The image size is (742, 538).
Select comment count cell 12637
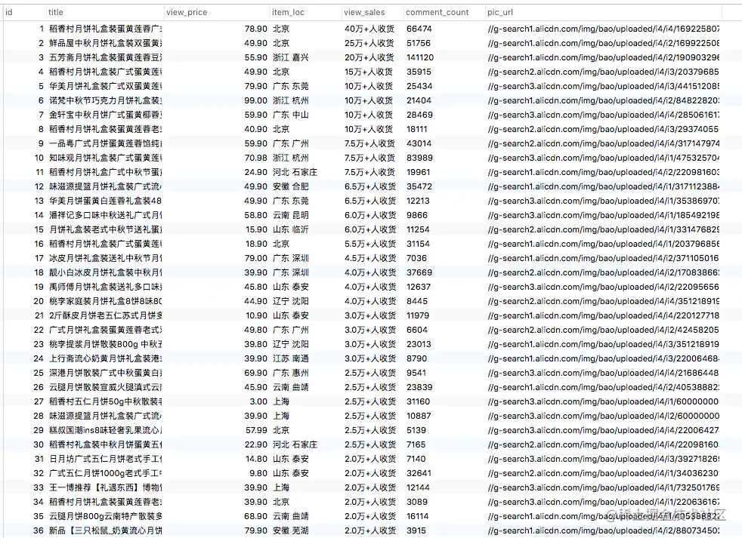419,287
